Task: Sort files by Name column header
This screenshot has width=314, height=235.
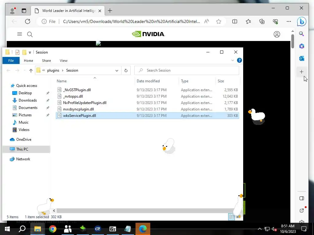Action: (95, 81)
